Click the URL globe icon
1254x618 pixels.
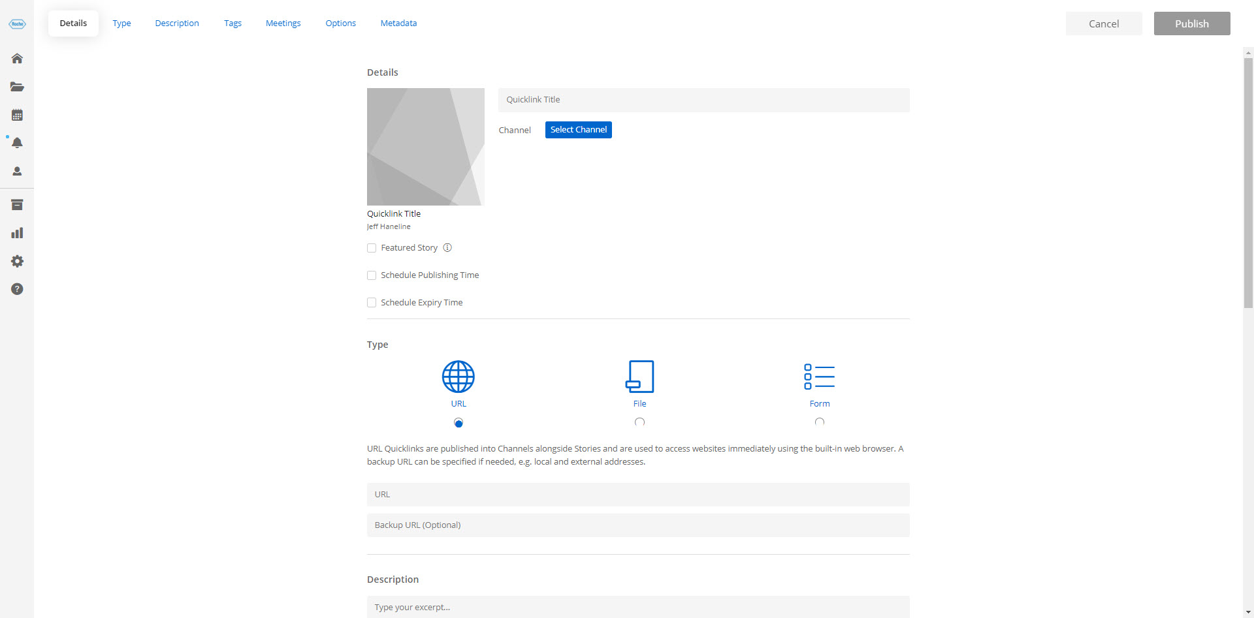coord(458,377)
